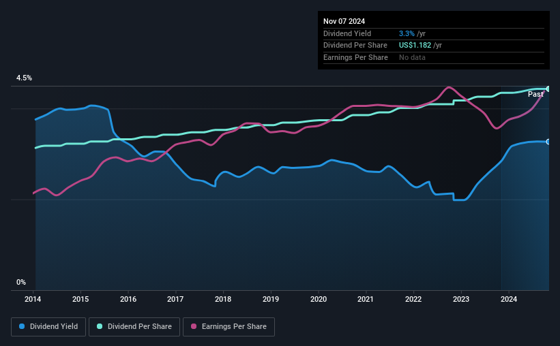
Task: Select the 2014 x-axis label
Action: click(x=33, y=299)
